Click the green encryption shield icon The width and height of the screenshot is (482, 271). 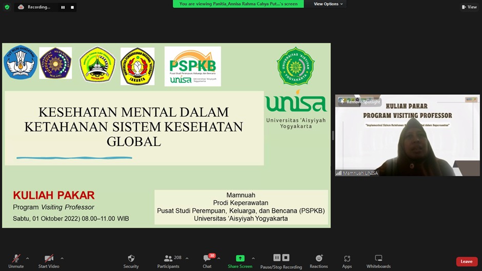click(7, 7)
